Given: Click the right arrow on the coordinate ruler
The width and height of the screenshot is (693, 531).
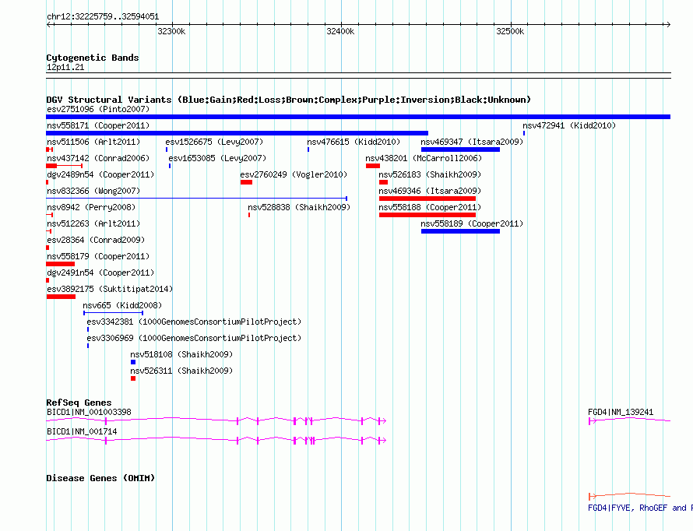Looking at the screenshot, I should point(668,24).
